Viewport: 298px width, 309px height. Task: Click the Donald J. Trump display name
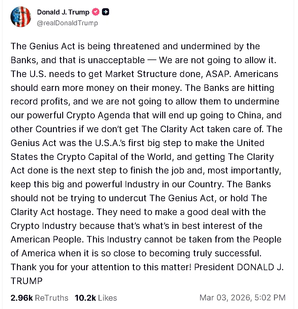pos(63,12)
